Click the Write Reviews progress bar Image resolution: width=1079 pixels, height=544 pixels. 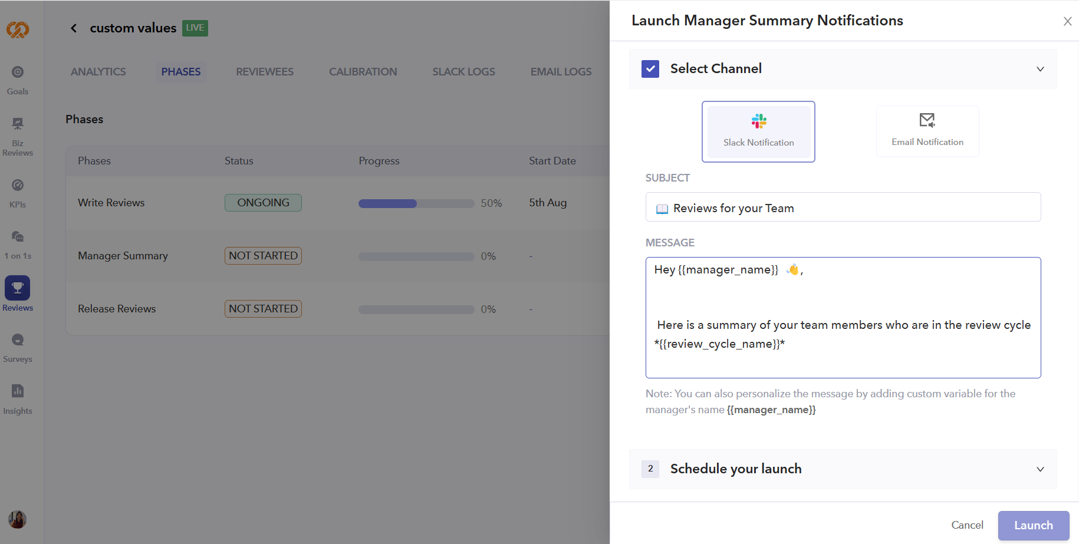416,203
